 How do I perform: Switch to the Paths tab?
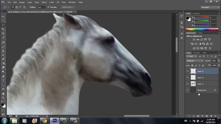point(204,53)
